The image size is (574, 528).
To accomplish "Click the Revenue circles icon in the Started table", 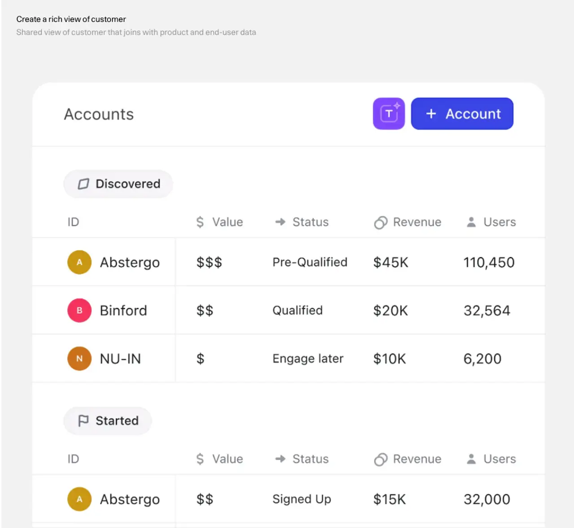I will click(x=381, y=459).
